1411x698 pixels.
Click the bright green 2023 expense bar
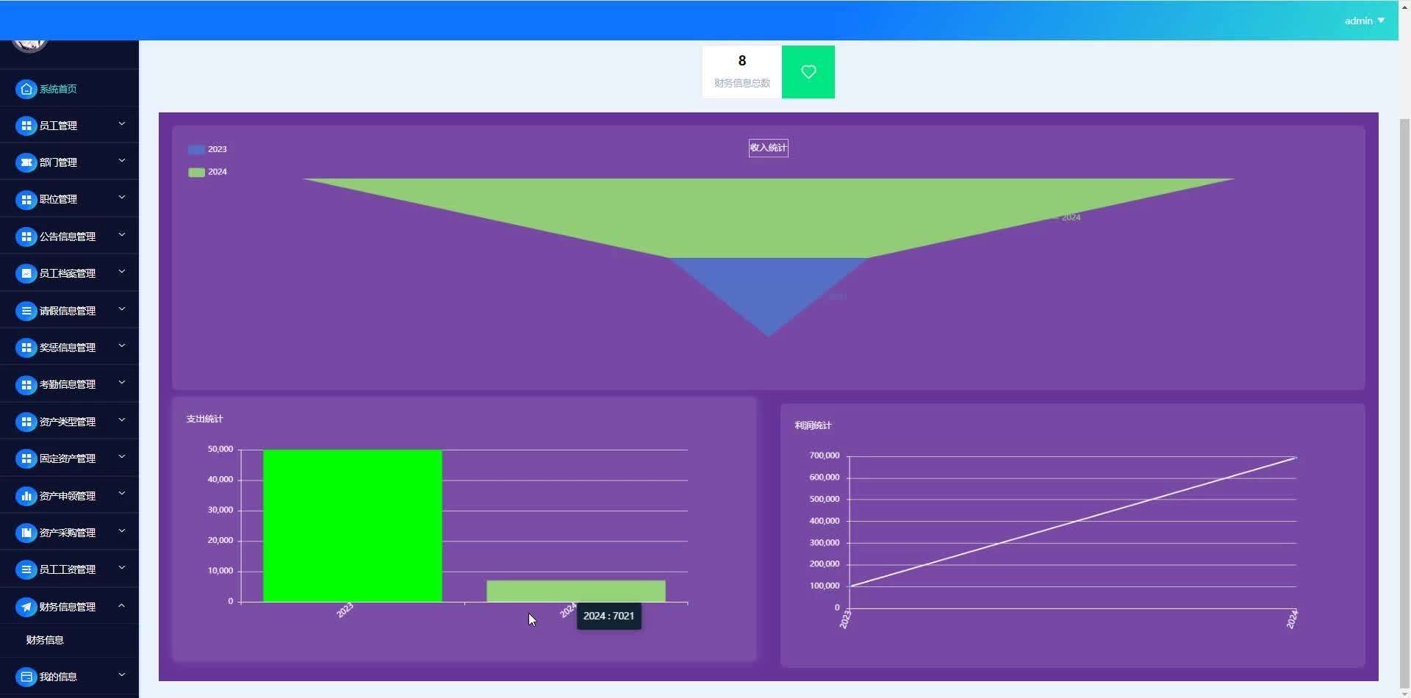click(x=353, y=525)
